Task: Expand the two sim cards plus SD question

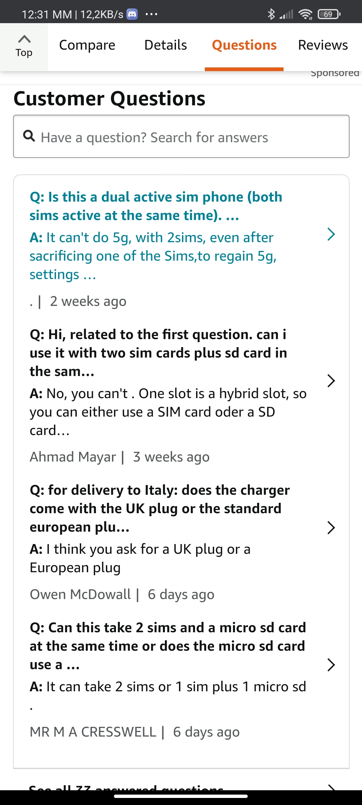Action: click(331, 381)
